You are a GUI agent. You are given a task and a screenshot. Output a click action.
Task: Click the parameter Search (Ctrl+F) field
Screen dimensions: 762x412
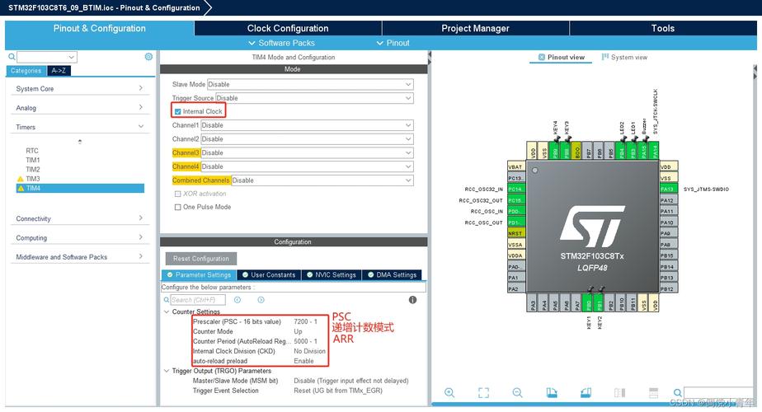coord(198,300)
